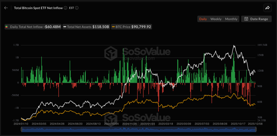
Task: Click the blue range slider below chart
Action: [x=138, y=130]
